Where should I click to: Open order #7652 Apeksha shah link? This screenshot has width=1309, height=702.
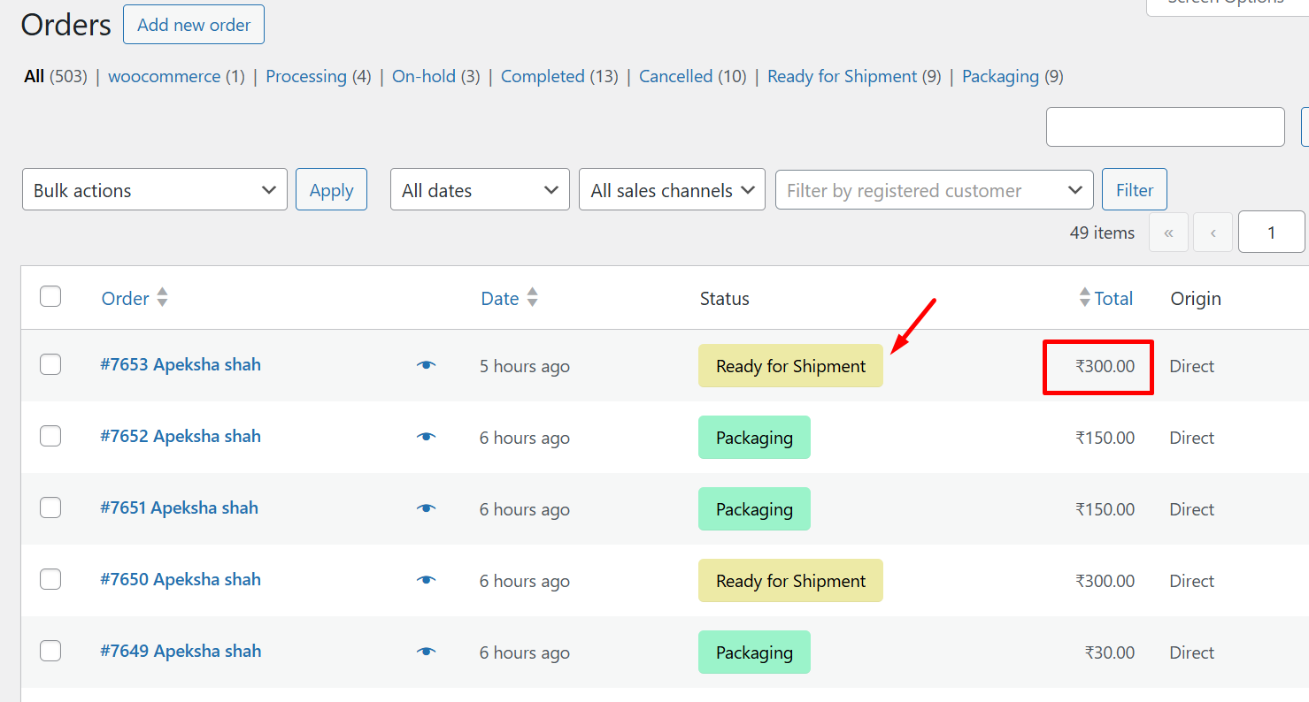tap(181, 436)
